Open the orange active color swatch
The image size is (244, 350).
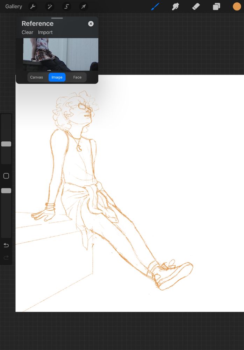click(x=237, y=6)
